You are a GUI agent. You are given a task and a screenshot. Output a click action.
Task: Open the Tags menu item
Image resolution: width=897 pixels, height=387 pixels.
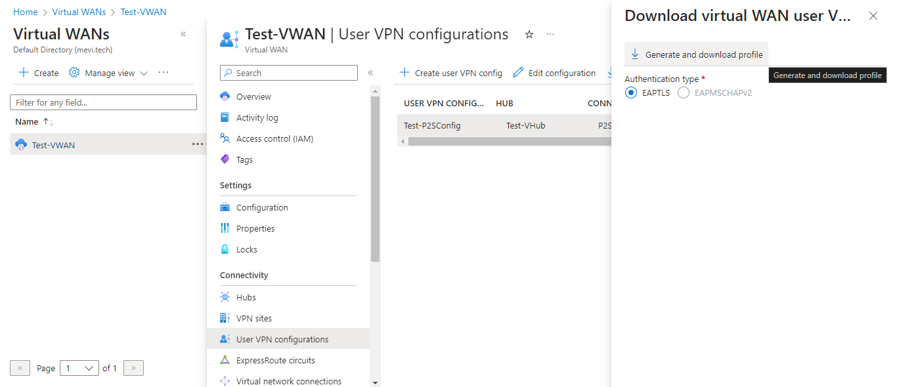click(x=244, y=159)
